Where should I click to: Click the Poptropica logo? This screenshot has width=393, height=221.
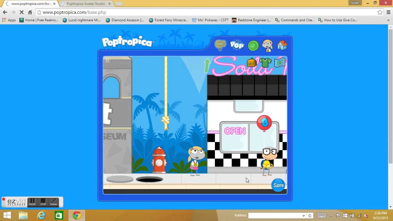[127, 42]
